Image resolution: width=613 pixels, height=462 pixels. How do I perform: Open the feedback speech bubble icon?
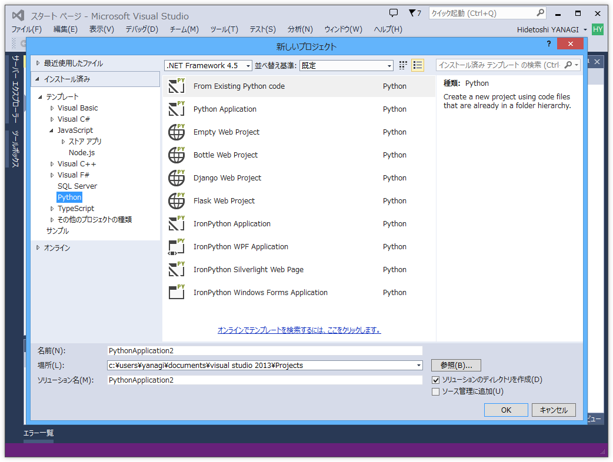coord(394,13)
